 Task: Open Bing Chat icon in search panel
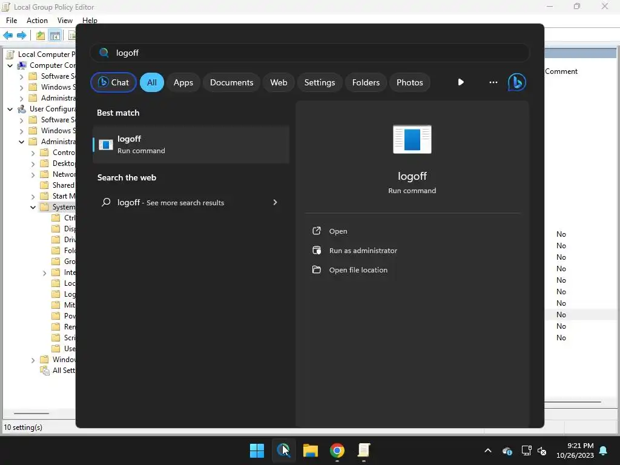tap(517, 82)
